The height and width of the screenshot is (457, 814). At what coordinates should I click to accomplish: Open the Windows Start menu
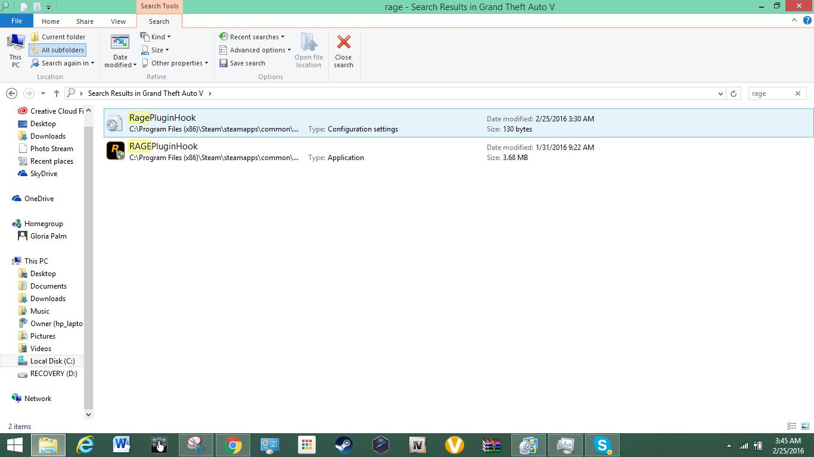click(x=15, y=445)
